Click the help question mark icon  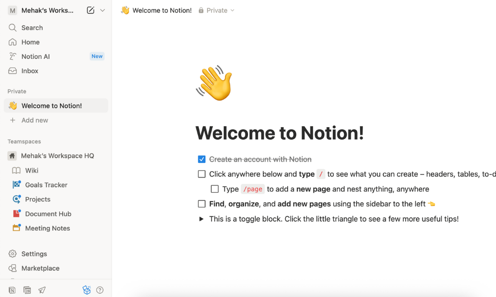(x=100, y=290)
